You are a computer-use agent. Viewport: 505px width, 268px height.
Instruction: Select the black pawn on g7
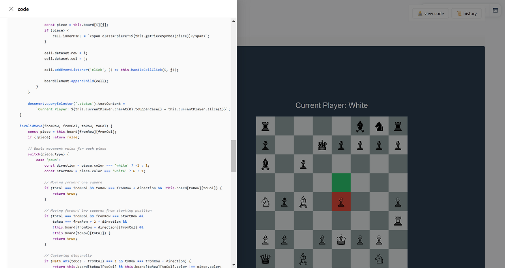tap(379, 145)
